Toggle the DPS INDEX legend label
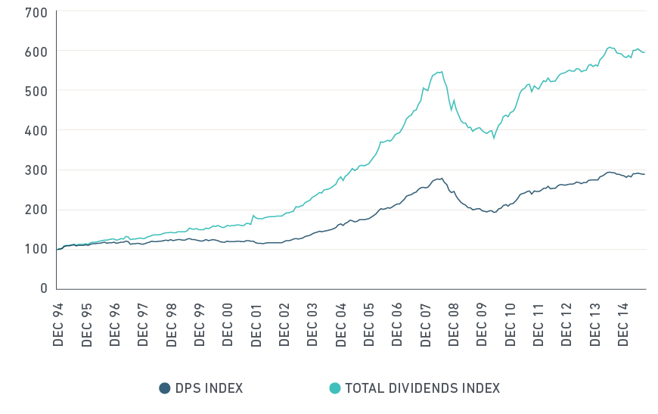 (209, 388)
